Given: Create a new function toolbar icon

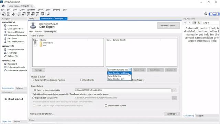Looking at the screenshot, I should [37, 14].
